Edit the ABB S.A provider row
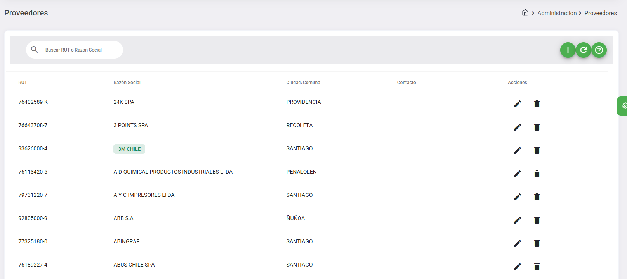This screenshot has height=279, width=627. tap(517, 220)
